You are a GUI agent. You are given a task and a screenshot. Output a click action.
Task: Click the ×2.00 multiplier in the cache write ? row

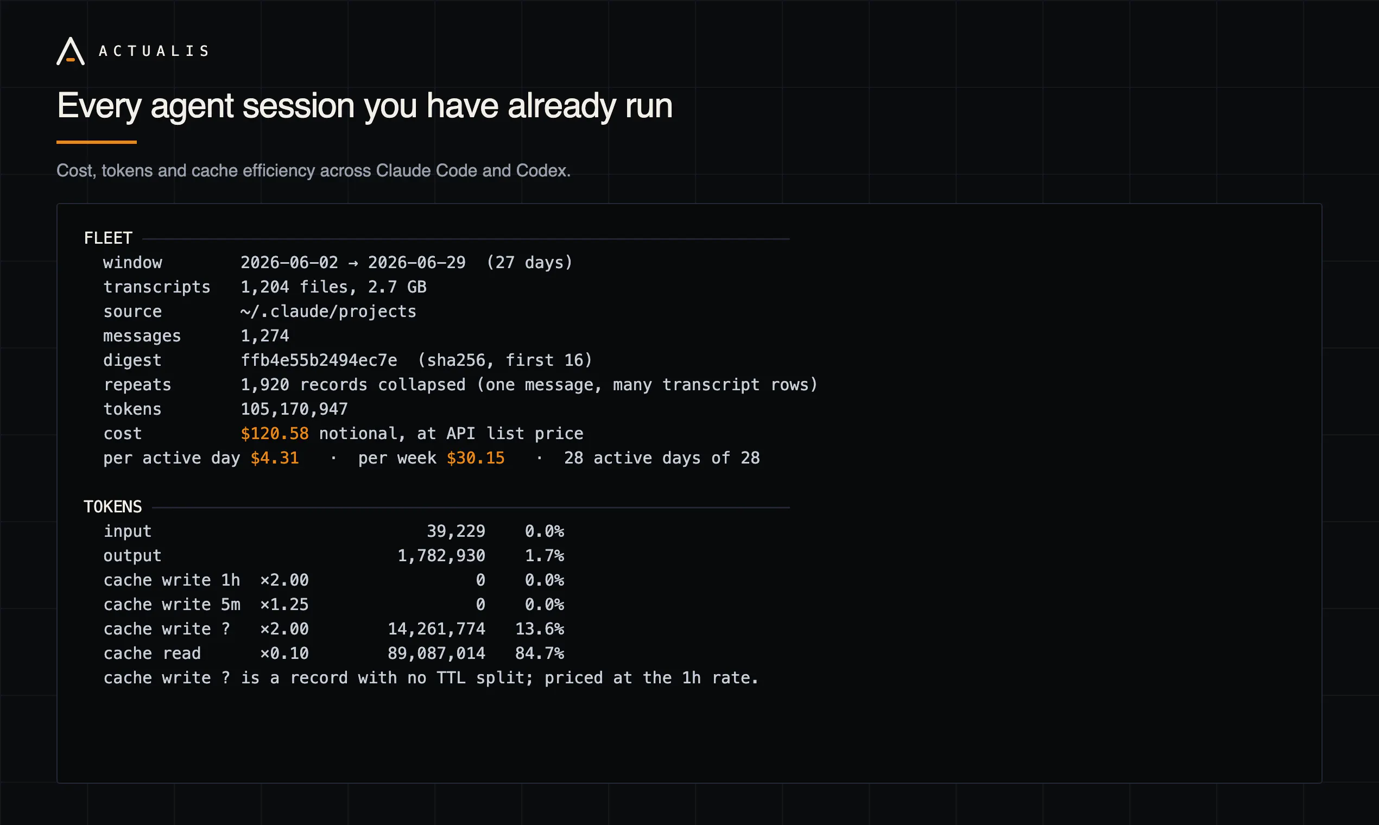tap(284, 629)
